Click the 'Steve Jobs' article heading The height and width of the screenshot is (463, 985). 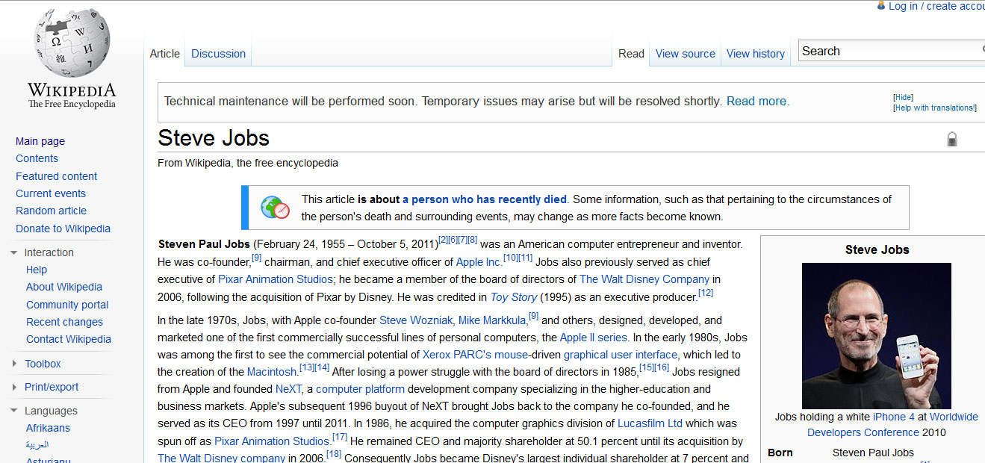tap(214, 138)
